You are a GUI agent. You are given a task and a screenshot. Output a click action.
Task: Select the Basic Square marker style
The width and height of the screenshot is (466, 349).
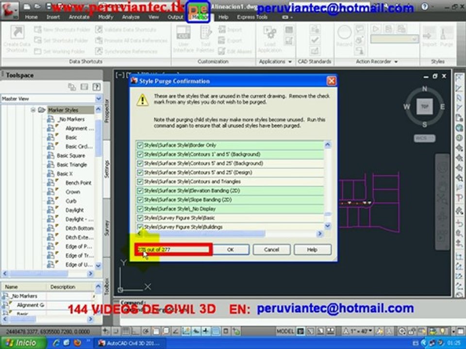71,156
